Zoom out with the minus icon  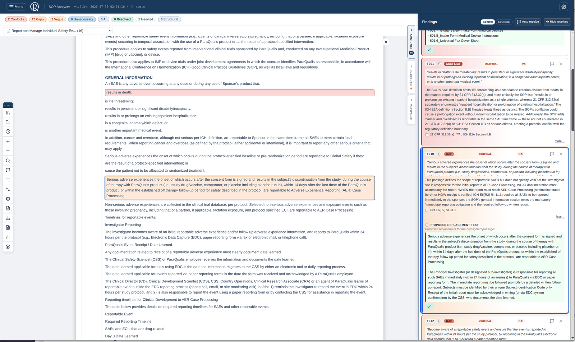pyautogui.click(x=8, y=151)
